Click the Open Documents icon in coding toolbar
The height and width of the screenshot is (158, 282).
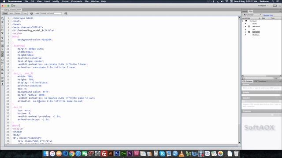(2, 18)
